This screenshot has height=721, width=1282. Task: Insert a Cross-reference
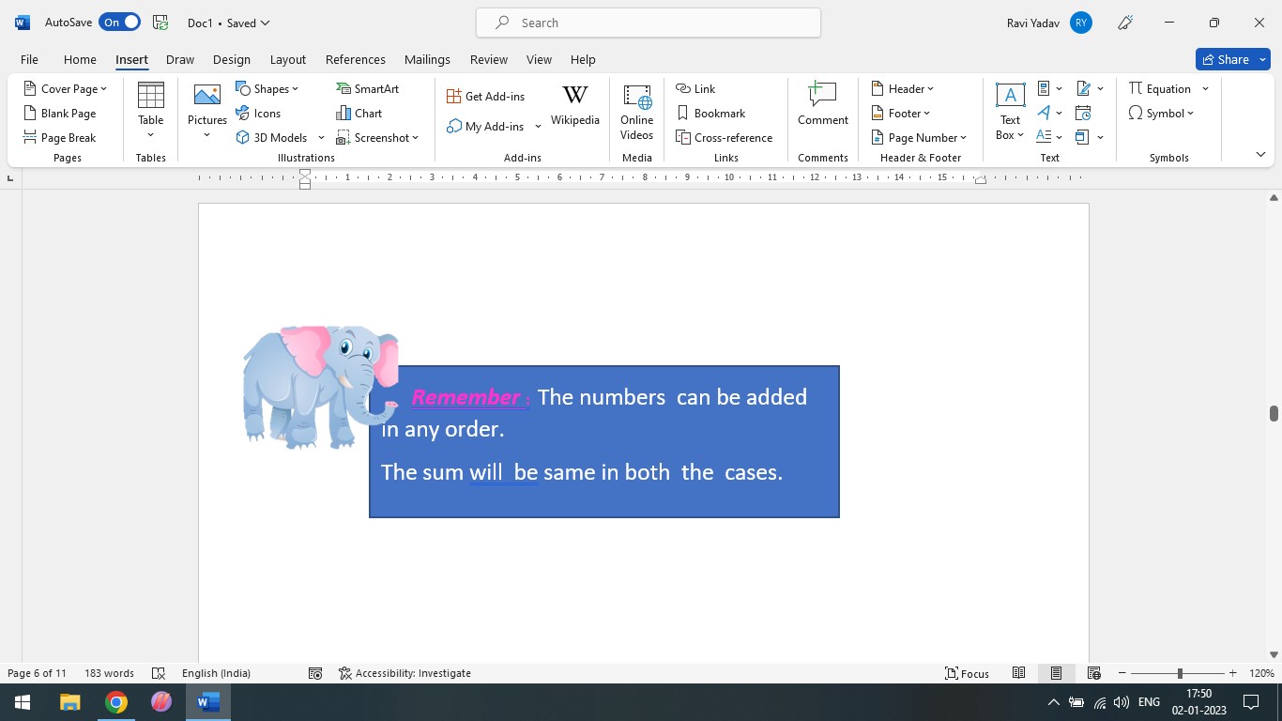point(725,137)
